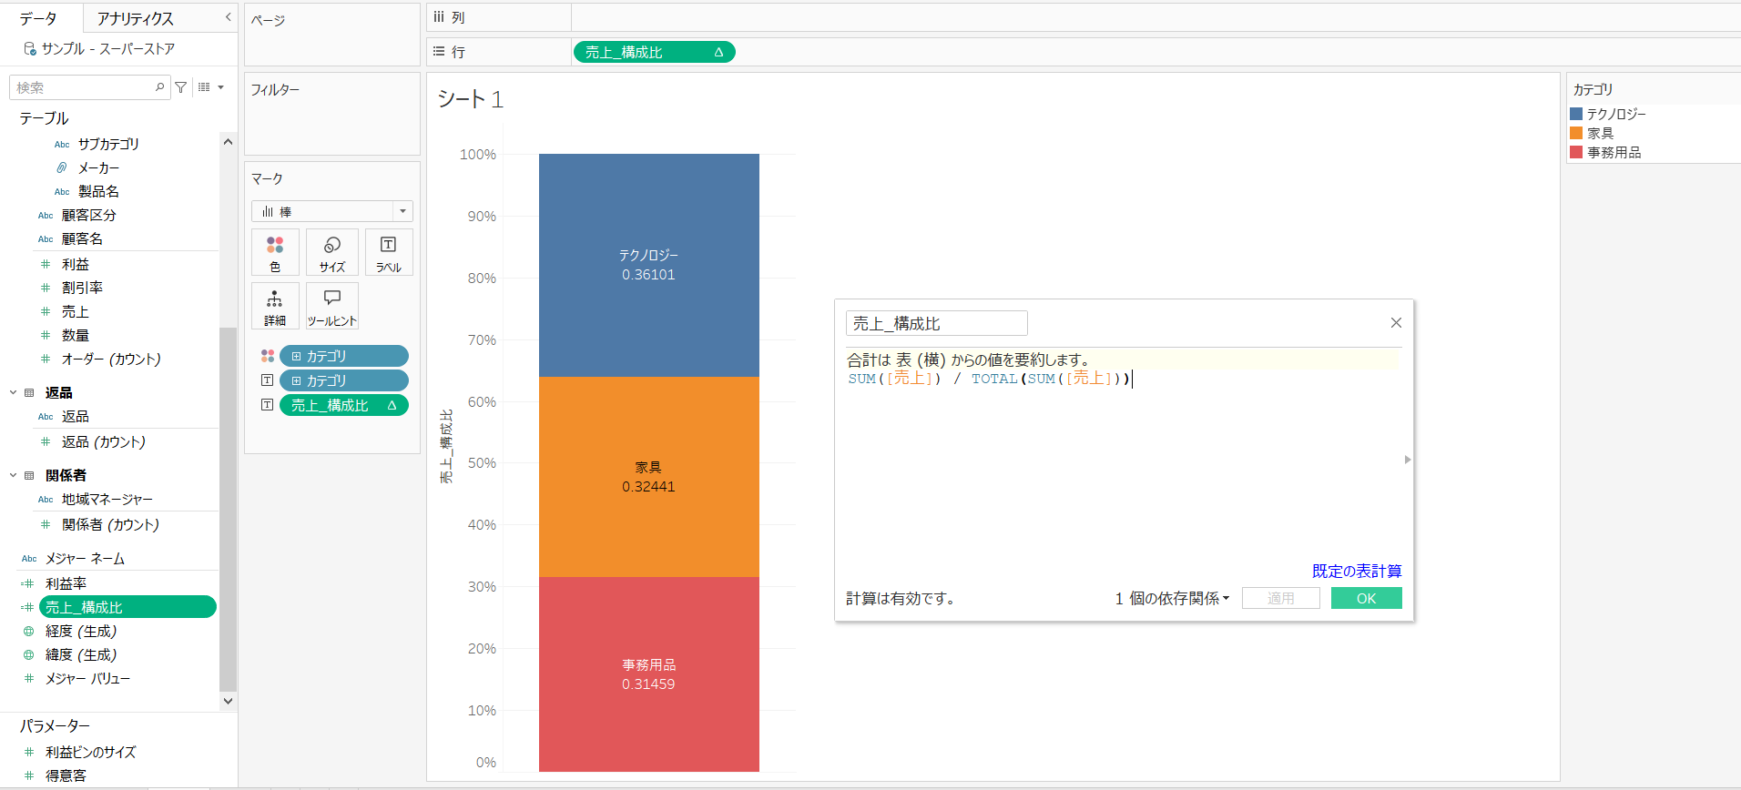Open the サイズ size mark card
The height and width of the screenshot is (790, 1741).
coord(332,252)
